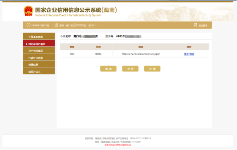
Task: Click footer copyright line with 0898 phone
Action: point(118,138)
